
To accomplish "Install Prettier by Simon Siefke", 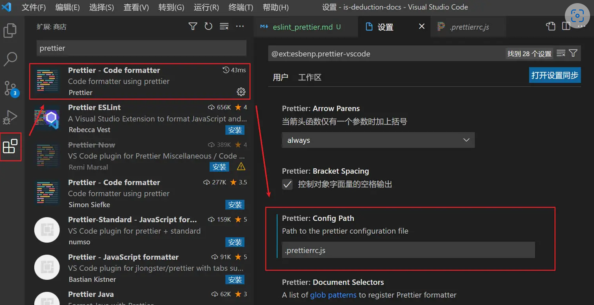I will click(x=235, y=205).
